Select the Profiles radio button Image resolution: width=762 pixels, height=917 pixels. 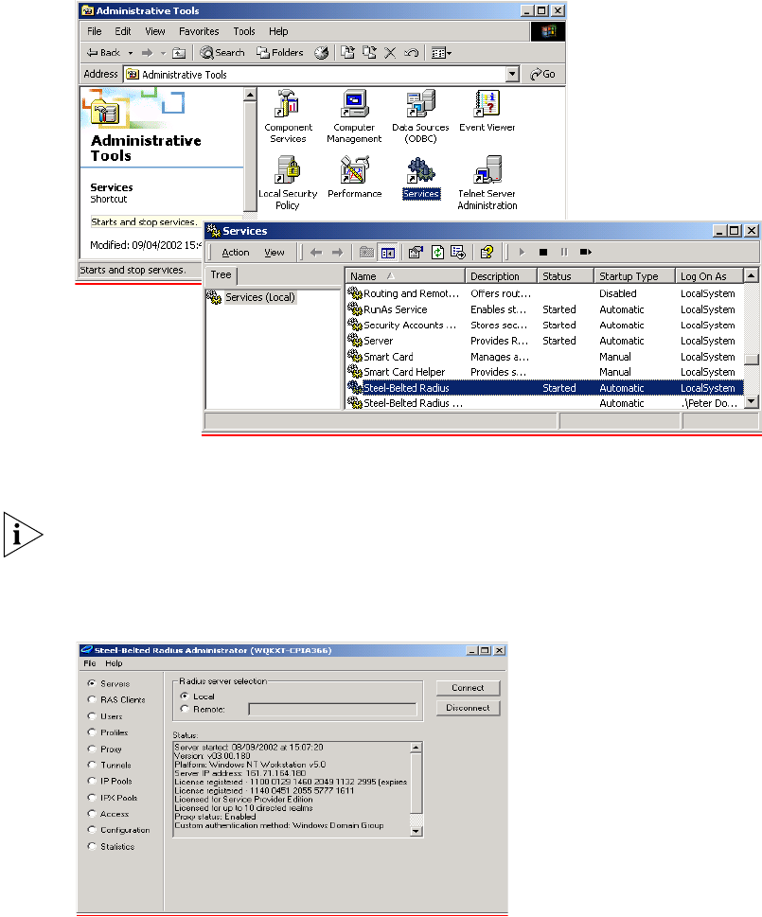click(x=92, y=732)
